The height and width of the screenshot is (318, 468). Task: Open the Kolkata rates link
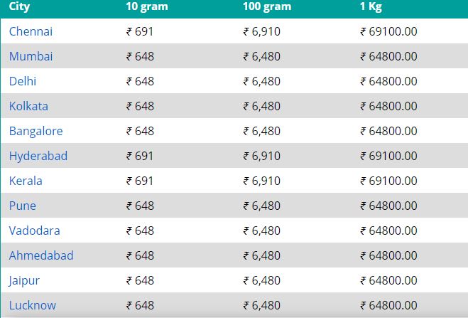click(28, 106)
